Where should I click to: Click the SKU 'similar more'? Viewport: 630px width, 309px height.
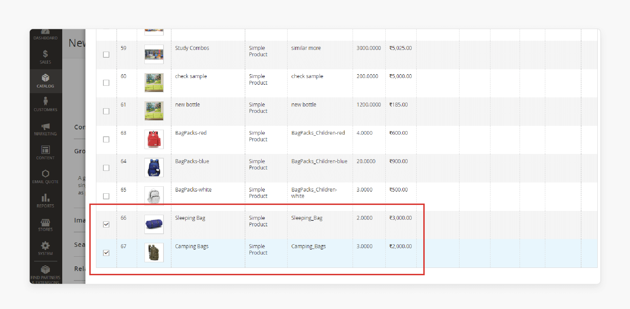(x=306, y=48)
